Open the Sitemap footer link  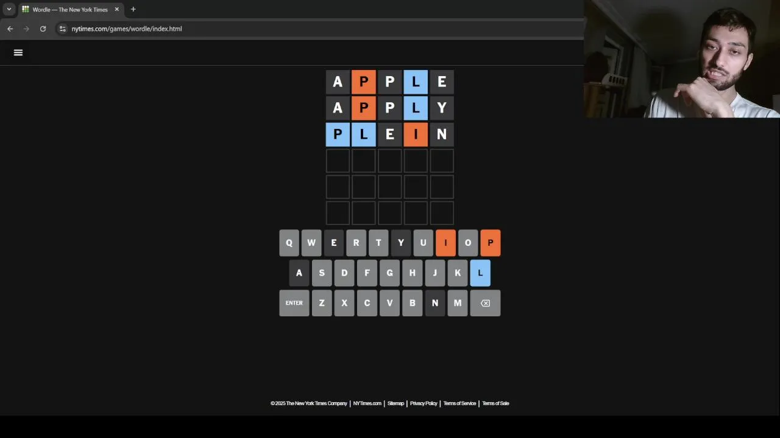(395, 403)
